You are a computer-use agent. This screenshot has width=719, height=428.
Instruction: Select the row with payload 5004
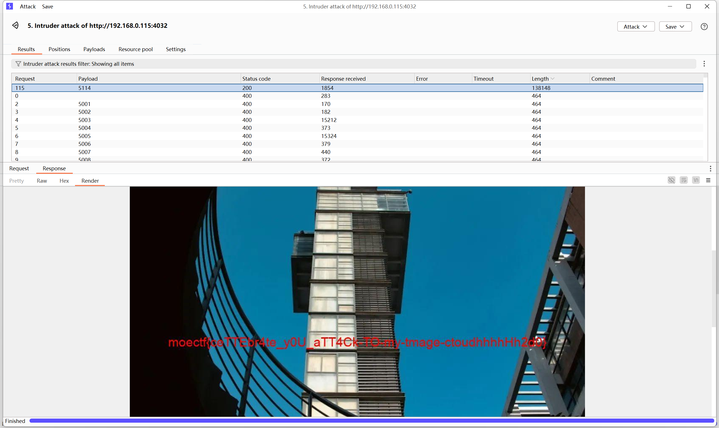357,128
